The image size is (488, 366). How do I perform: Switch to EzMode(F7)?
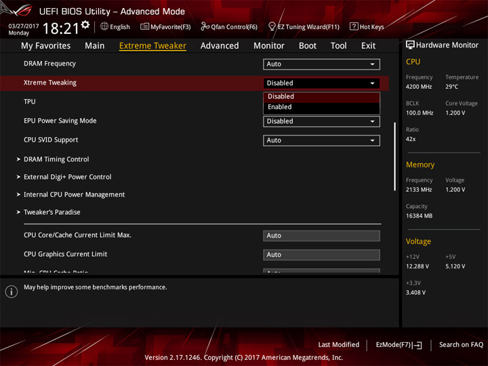pos(399,345)
